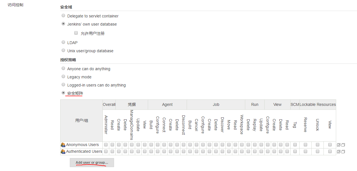The width and height of the screenshot is (357, 171).
Task: Tick Job Cancel for Anonymous Users
Action: pos(197,145)
